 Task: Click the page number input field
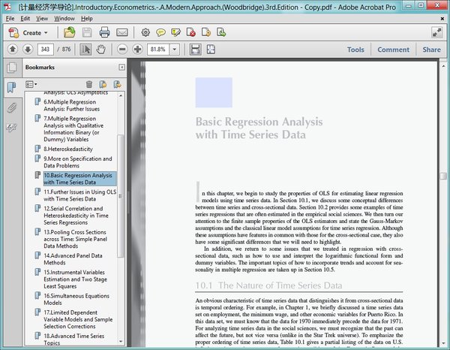[x=46, y=50]
